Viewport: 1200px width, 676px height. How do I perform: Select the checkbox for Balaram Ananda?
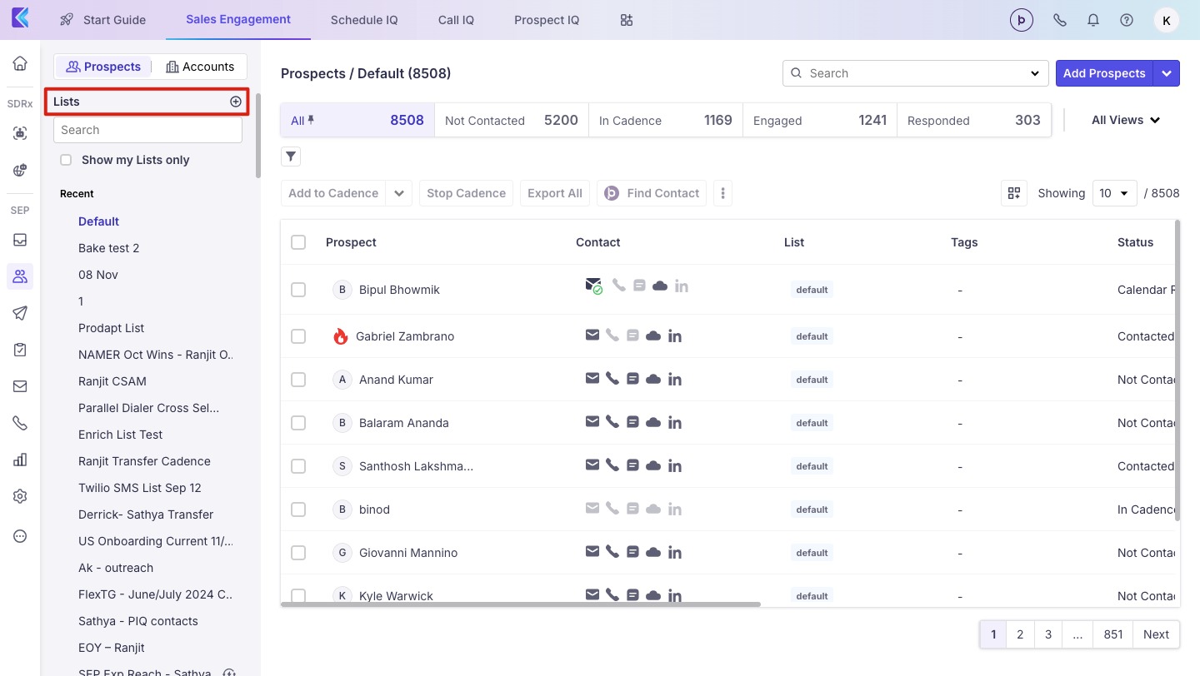click(x=298, y=423)
